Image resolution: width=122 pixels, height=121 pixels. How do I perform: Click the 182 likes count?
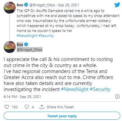coord(15,107)
